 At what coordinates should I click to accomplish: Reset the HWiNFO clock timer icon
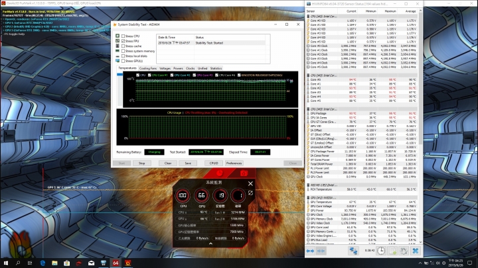[x=381, y=251]
